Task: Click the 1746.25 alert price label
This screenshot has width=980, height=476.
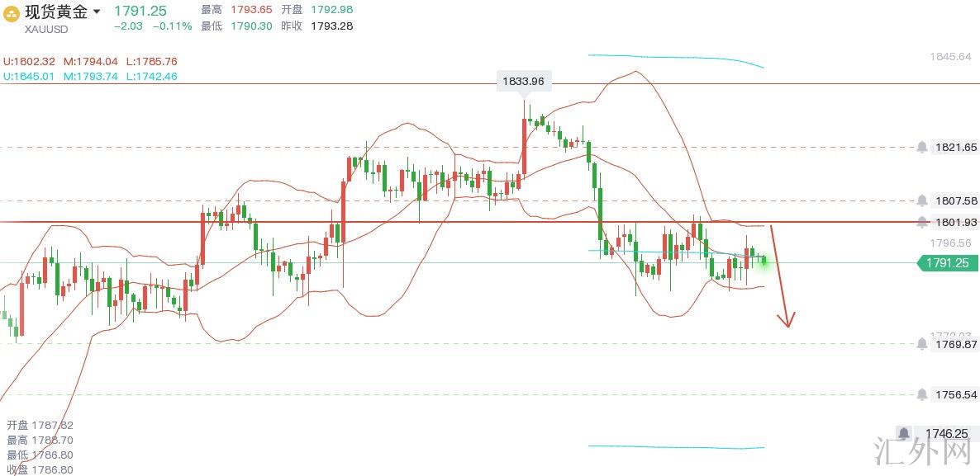Action: click(x=946, y=433)
